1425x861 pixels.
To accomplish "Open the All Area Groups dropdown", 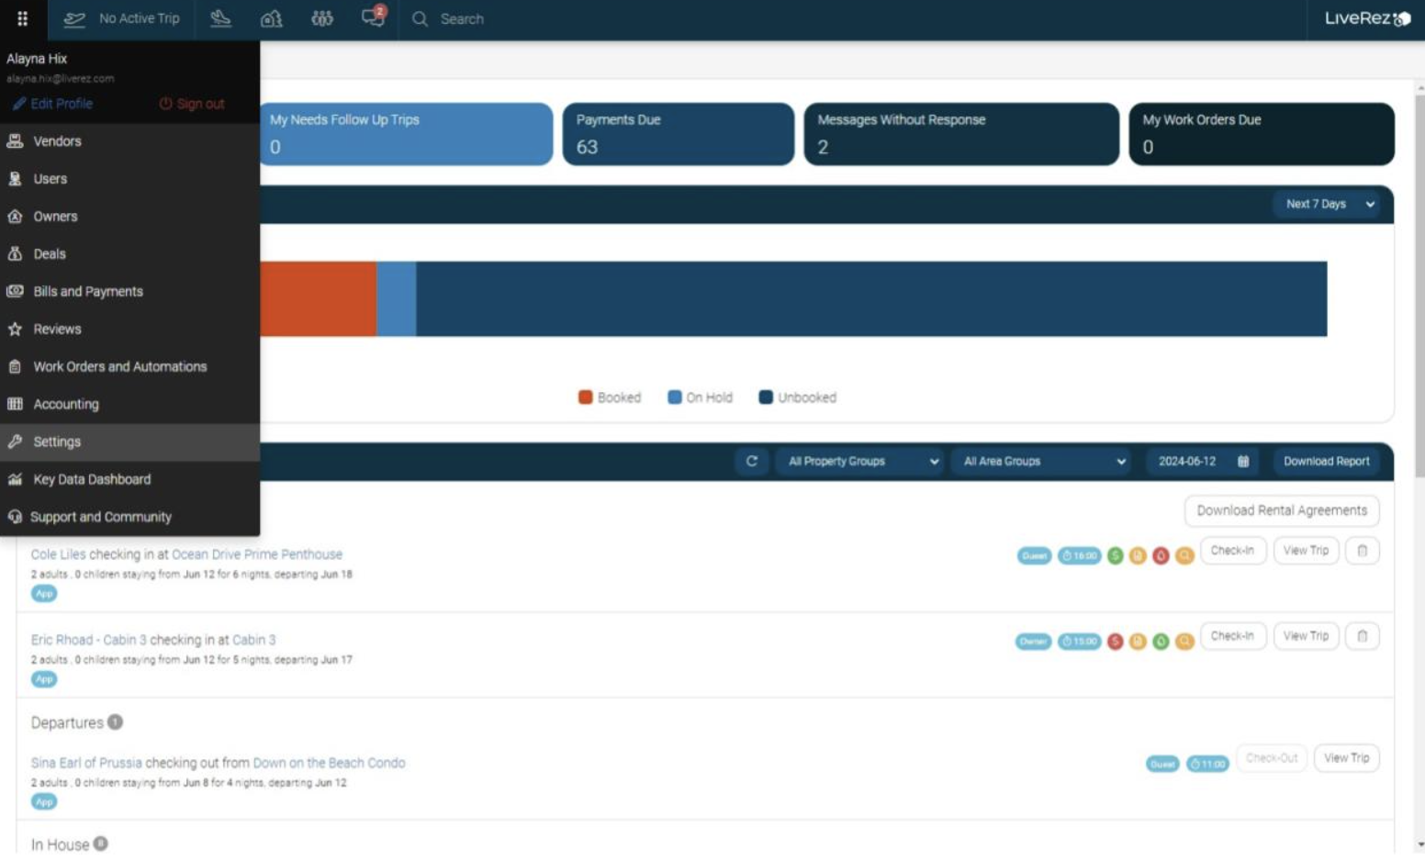I will [1043, 461].
